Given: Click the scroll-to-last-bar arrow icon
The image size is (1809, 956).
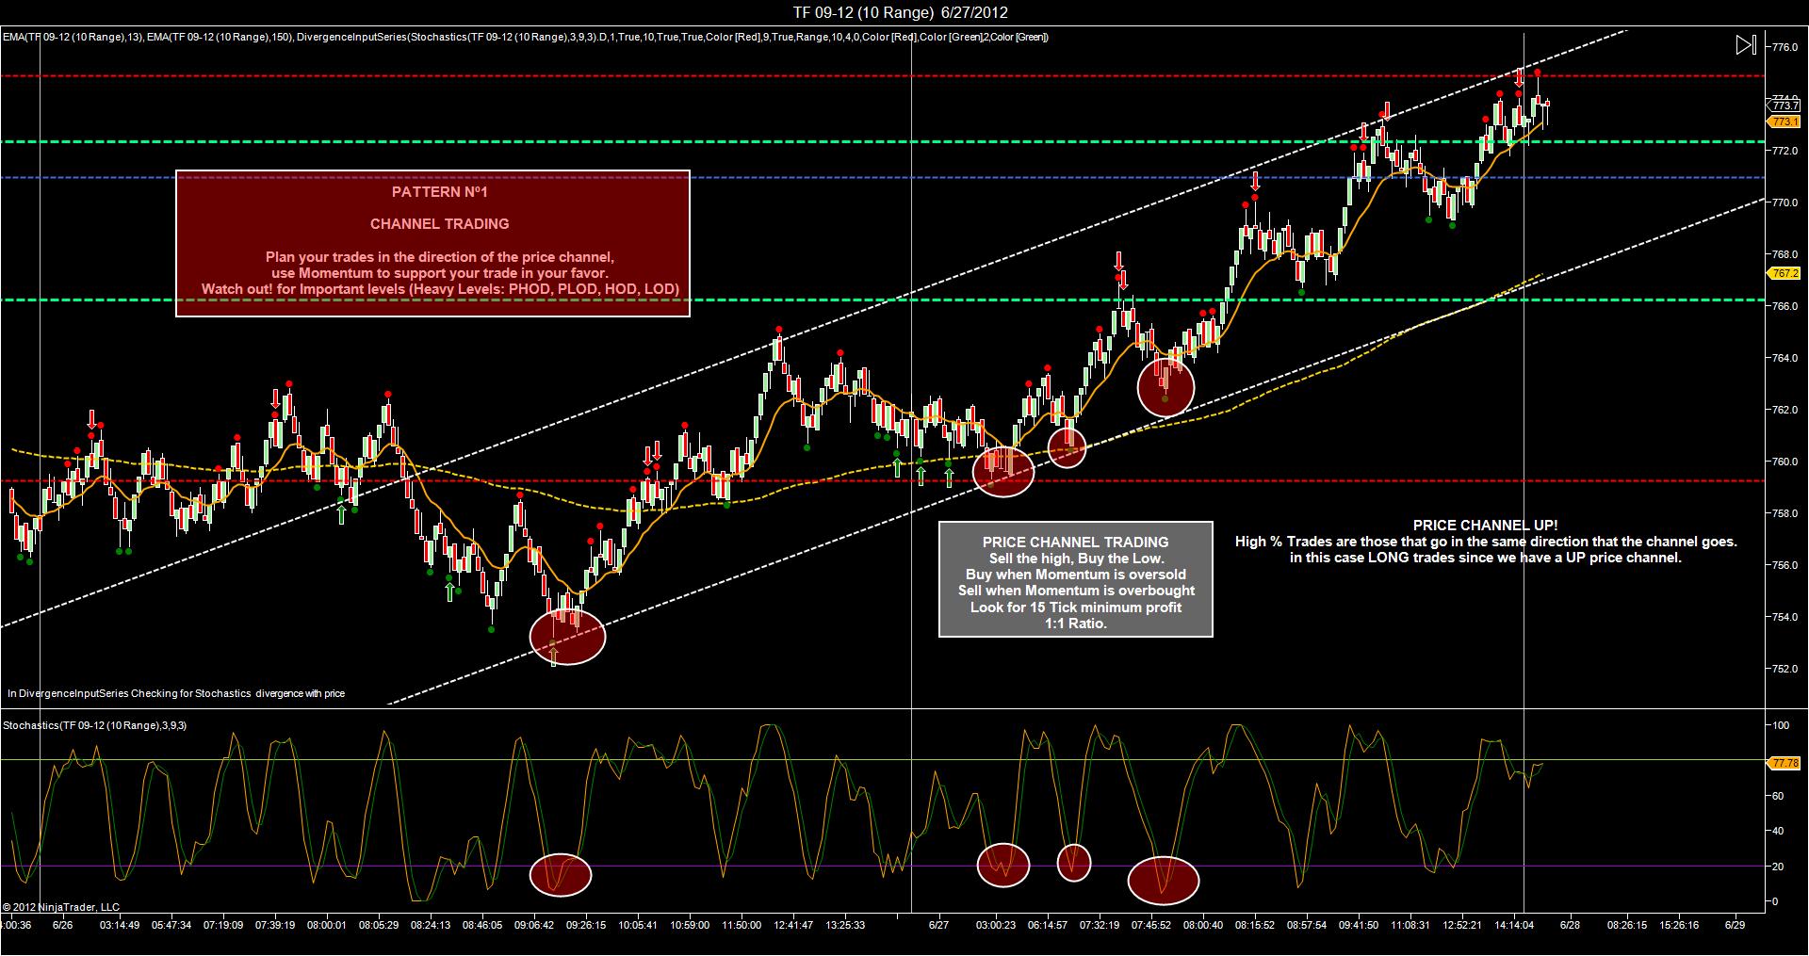Looking at the screenshot, I should pos(1746,45).
